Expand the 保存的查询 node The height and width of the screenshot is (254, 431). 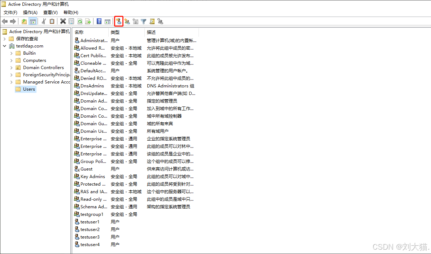(x=4, y=39)
